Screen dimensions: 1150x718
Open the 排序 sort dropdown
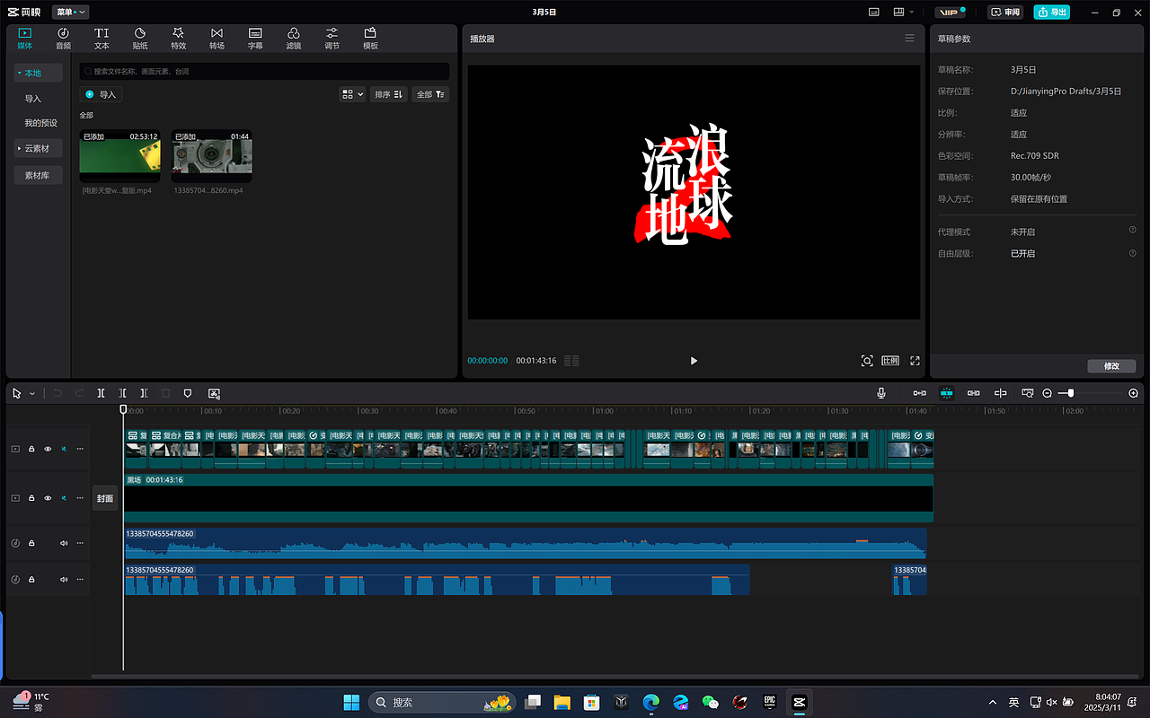[389, 94]
